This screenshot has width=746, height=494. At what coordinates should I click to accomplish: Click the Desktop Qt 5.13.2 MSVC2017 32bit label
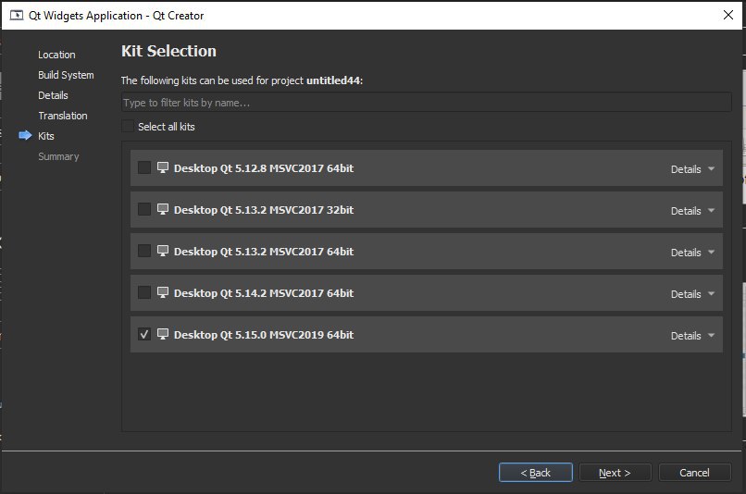(264, 210)
